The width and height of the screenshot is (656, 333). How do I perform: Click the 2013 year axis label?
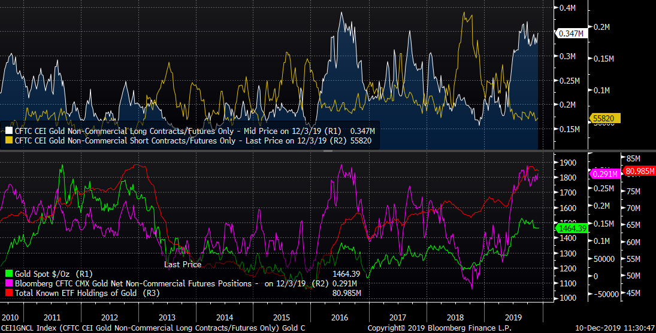pyautogui.click(x=167, y=317)
